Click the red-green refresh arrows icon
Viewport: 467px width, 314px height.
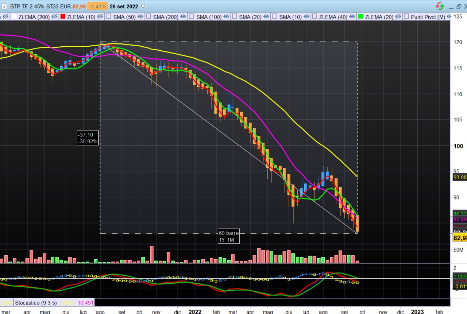[440, 6]
